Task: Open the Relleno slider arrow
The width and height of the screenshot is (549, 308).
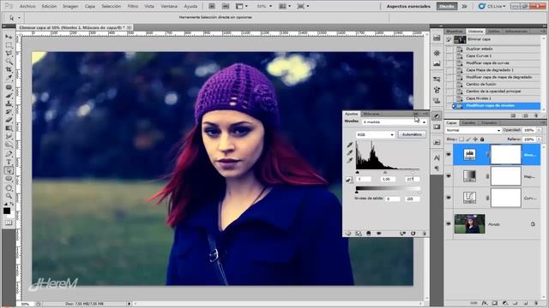Action: [x=539, y=139]
